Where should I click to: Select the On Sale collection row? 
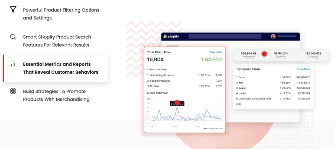(185, 86)
